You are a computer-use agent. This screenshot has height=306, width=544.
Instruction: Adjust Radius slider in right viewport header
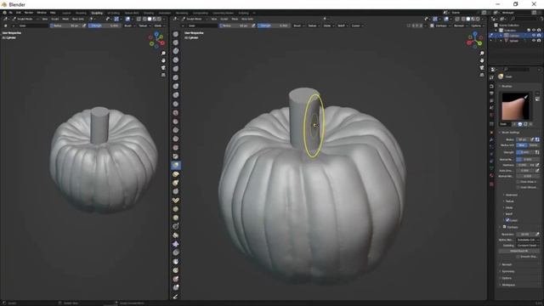235,25
